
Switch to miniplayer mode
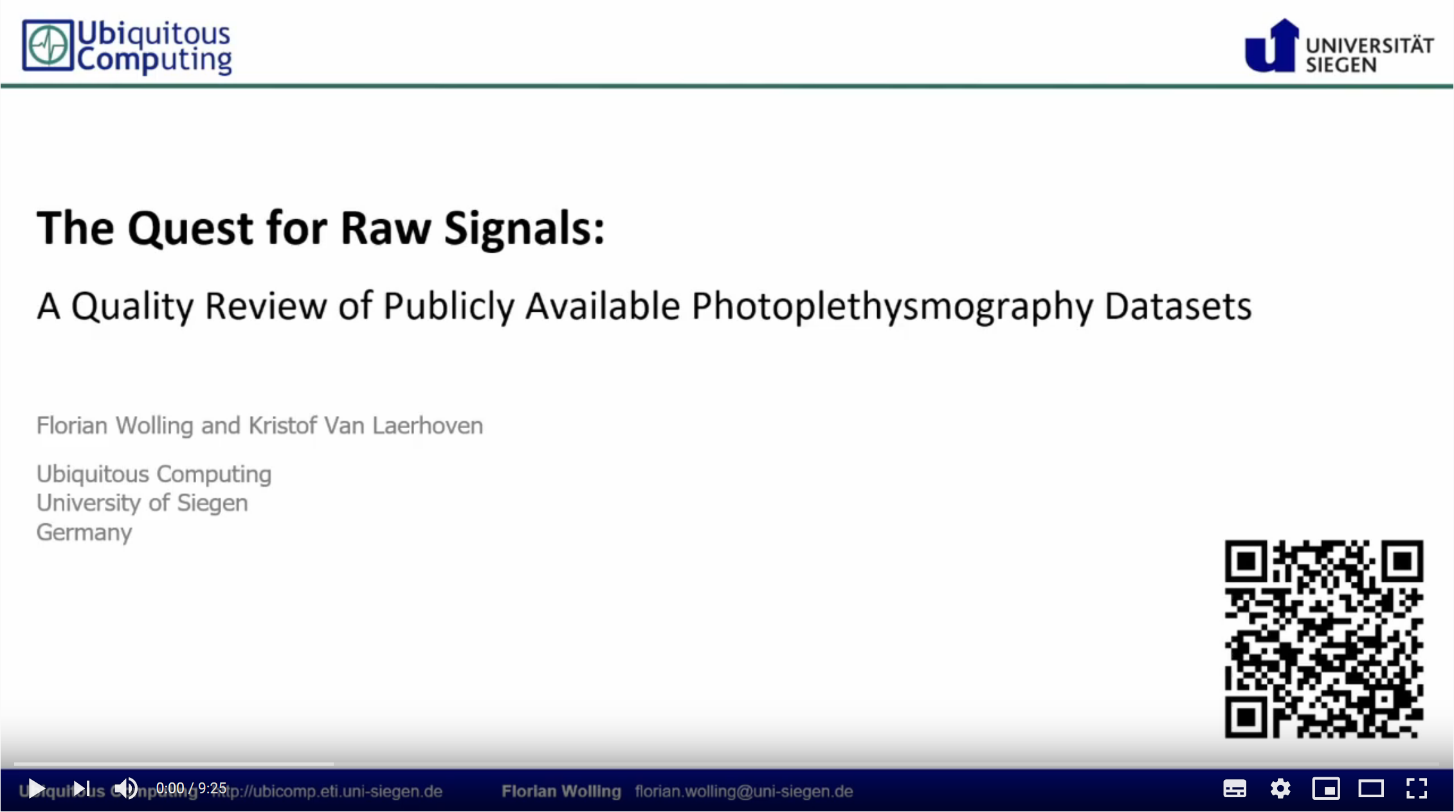point(1325,788)
